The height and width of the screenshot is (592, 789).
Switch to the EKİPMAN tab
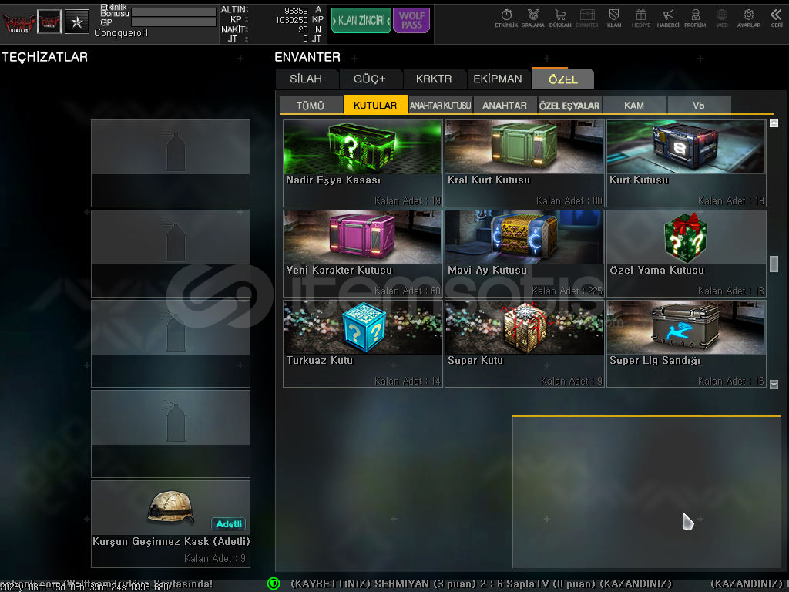pos(498,79)
